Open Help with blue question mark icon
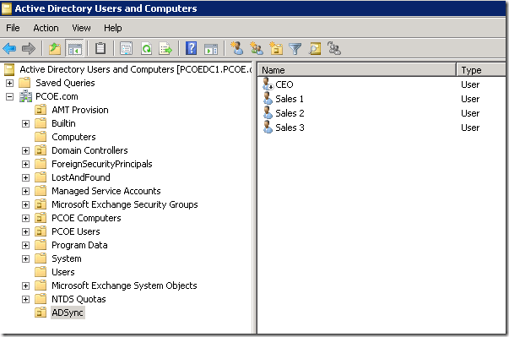 (192, 49)
